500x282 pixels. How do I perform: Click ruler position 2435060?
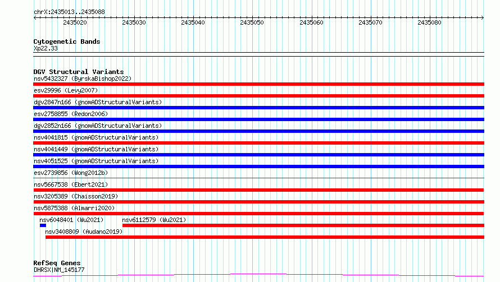[x=311, y=22]
